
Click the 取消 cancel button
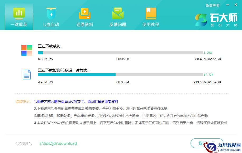(x=207, y=143)
